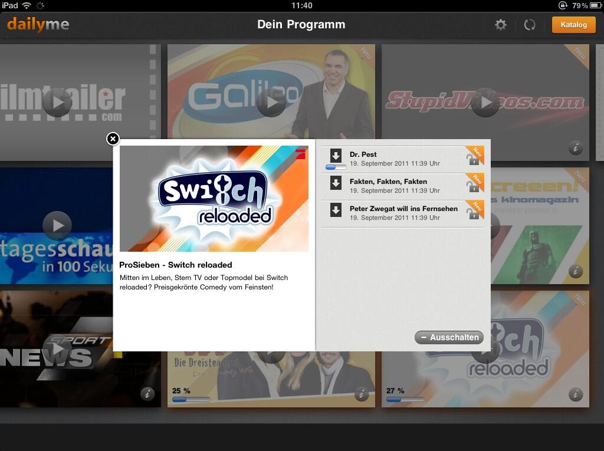Screen dimensions: 604x451
Task: Open settings with the gear icon
Action: point(500,25)
